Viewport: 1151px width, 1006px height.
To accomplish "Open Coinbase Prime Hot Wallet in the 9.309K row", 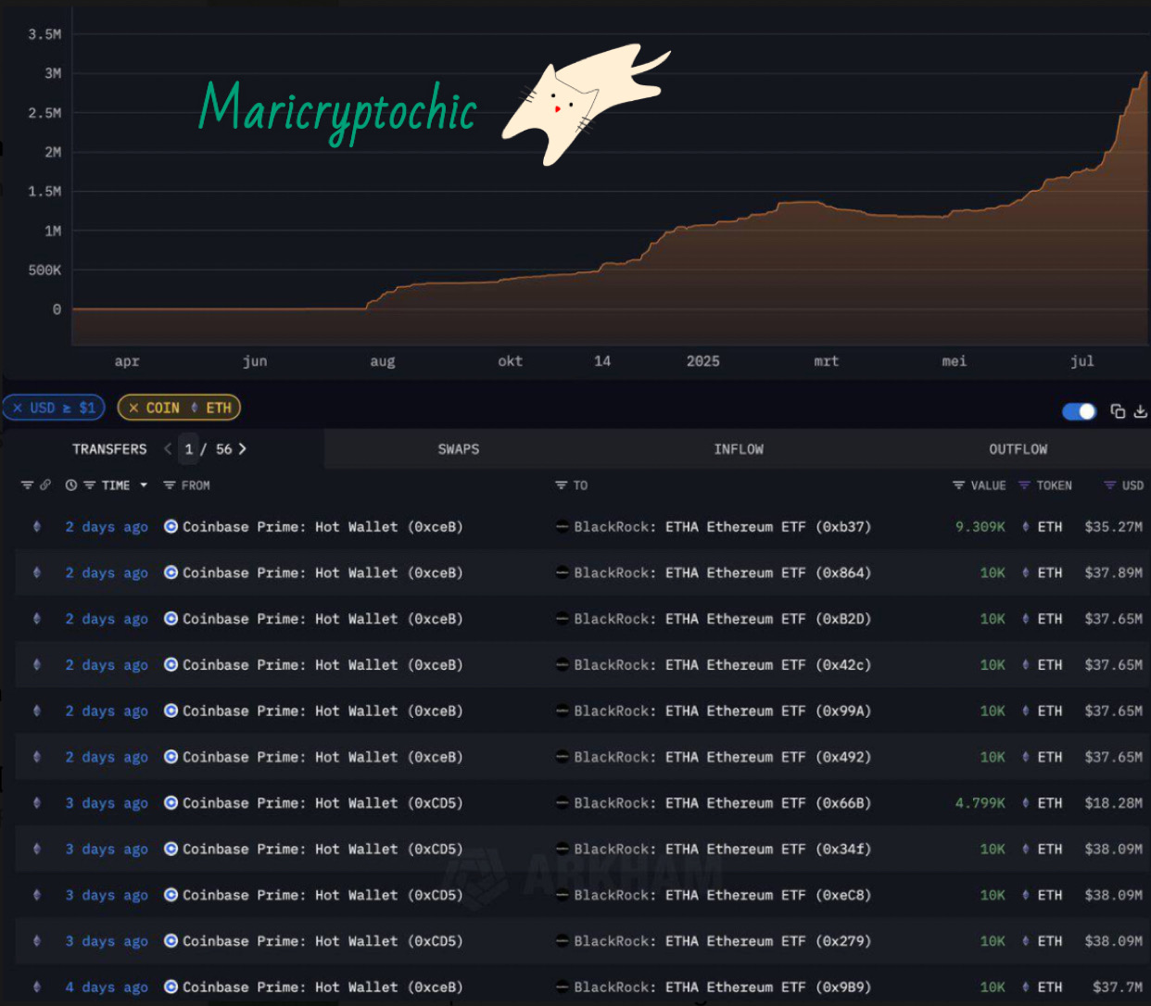I will click(x=323, y=527).
